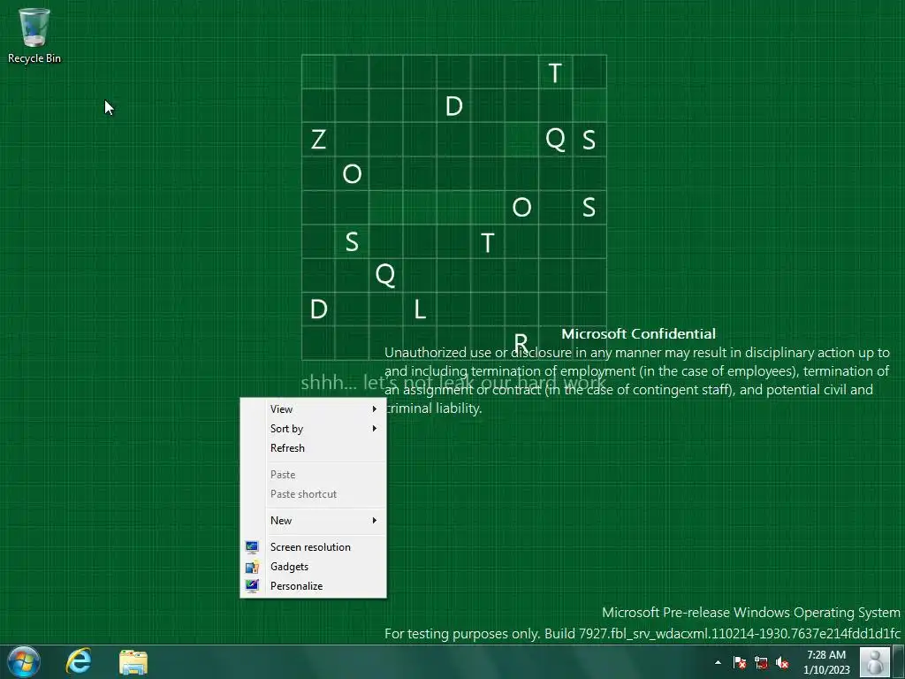Open the View submenu
905x679 pixels.
(x=314, y=408)
